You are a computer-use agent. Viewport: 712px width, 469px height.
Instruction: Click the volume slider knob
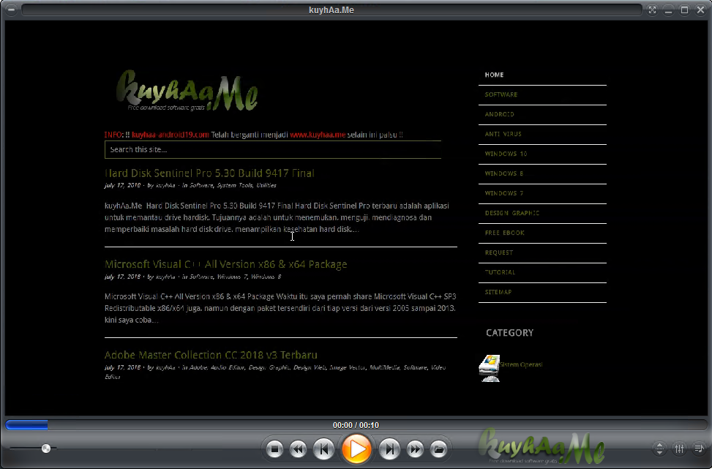46,449
